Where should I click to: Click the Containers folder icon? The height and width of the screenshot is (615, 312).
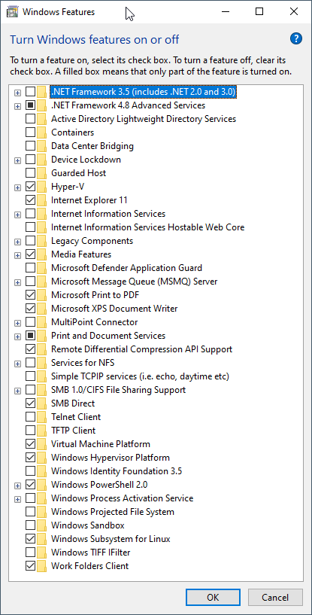click(x=42, y=132)
